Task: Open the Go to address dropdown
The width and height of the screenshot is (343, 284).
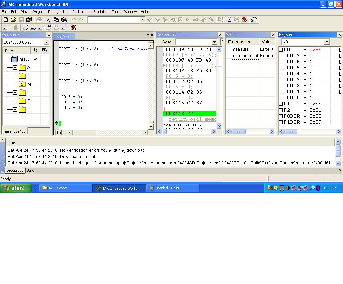Action: pos(214,42)
